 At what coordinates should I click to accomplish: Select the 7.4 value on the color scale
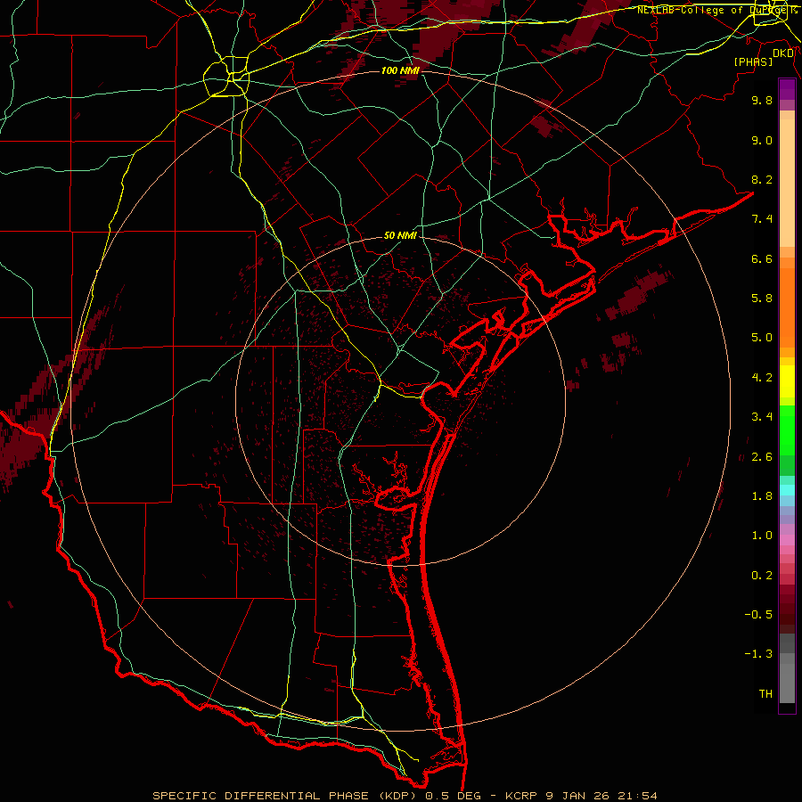762,219
